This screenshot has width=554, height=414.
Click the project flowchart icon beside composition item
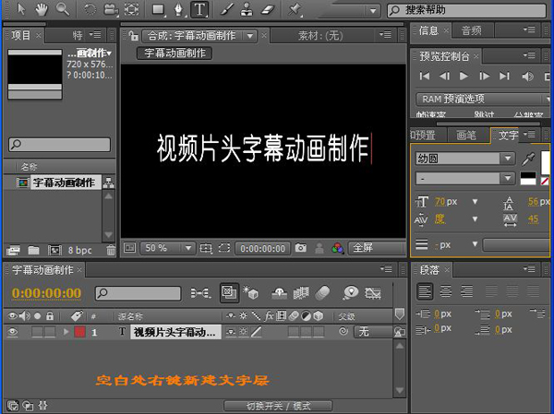click(x=108, y=183)
